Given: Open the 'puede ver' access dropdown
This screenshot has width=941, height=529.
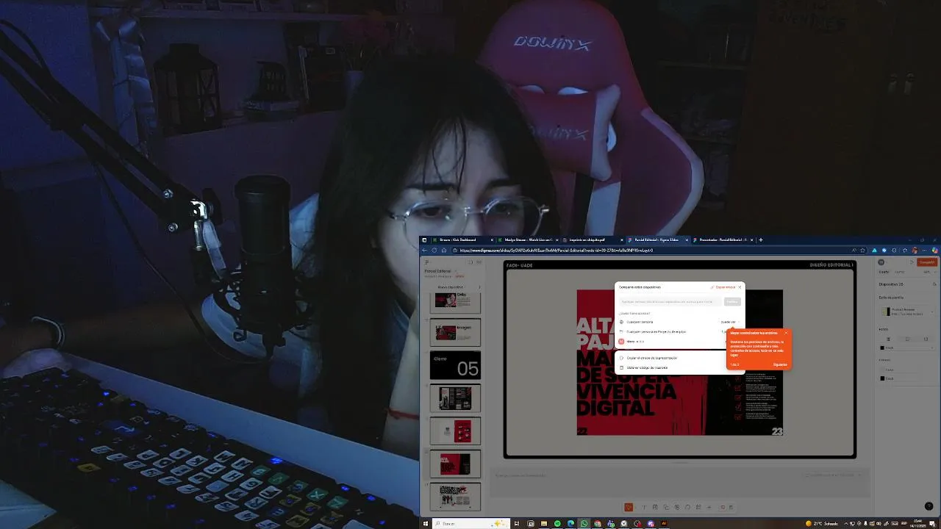Looking at the screenshot, I should coord(729,322).
